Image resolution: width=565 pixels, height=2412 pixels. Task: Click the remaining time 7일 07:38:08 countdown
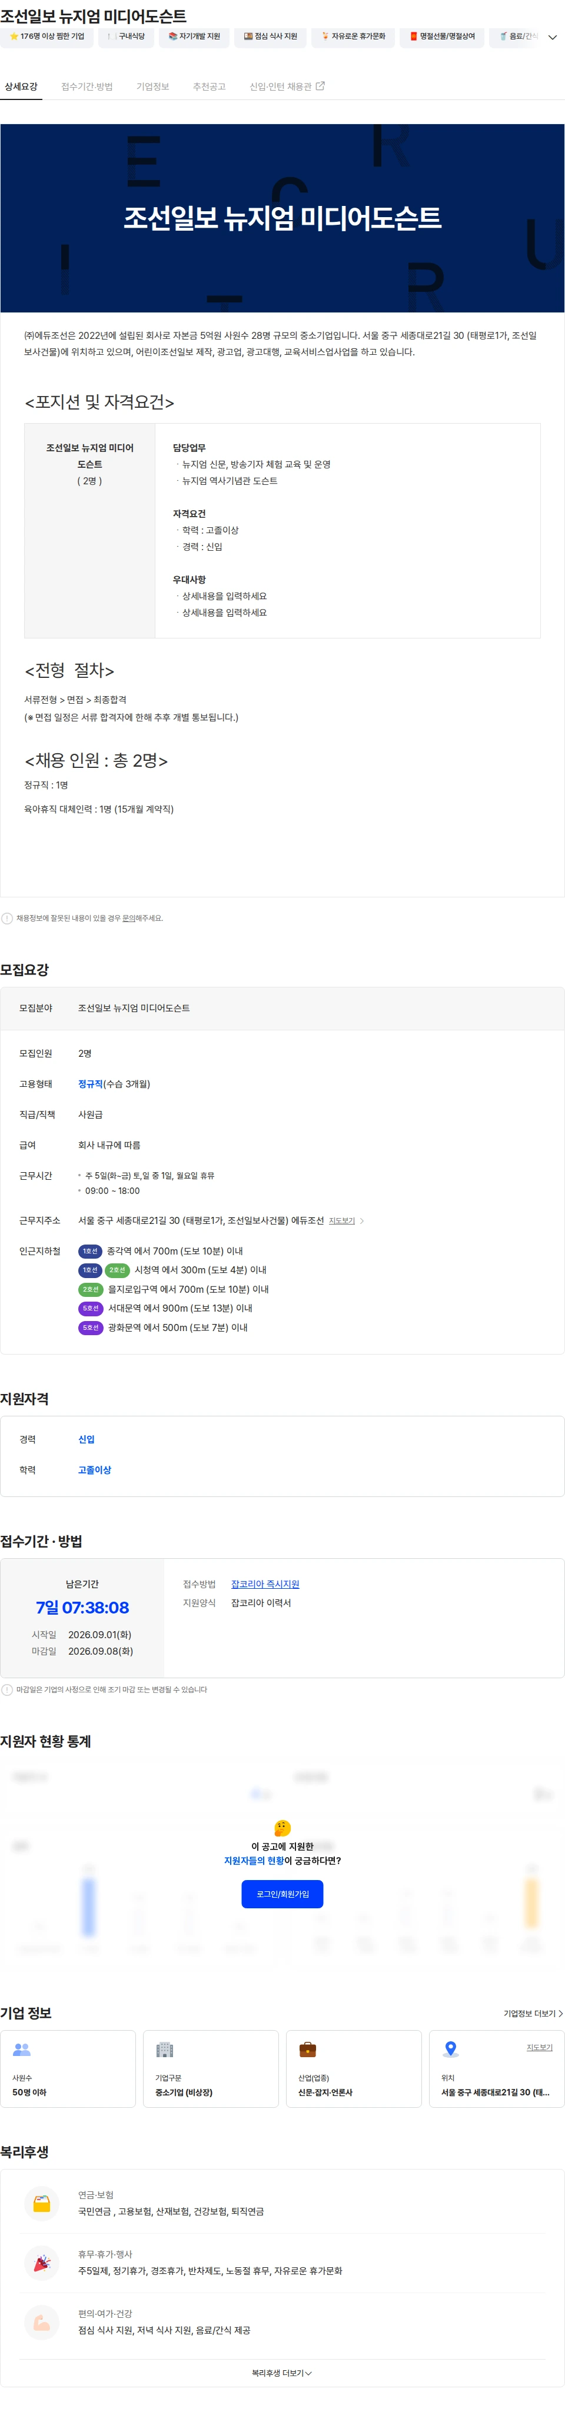82,1608
